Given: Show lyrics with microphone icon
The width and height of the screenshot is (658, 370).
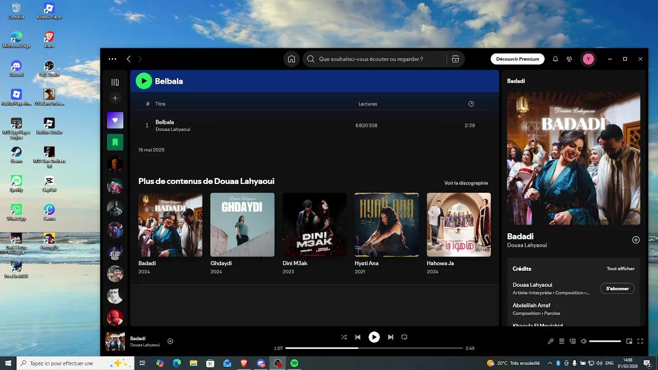Looking at the screenshot, I should coord(551,341).
